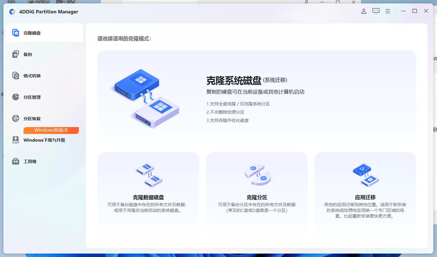Click the Windows新版本 orange badge
This screenshot has width=437, height=257.
pyautogui.click(x=51, y=130)
